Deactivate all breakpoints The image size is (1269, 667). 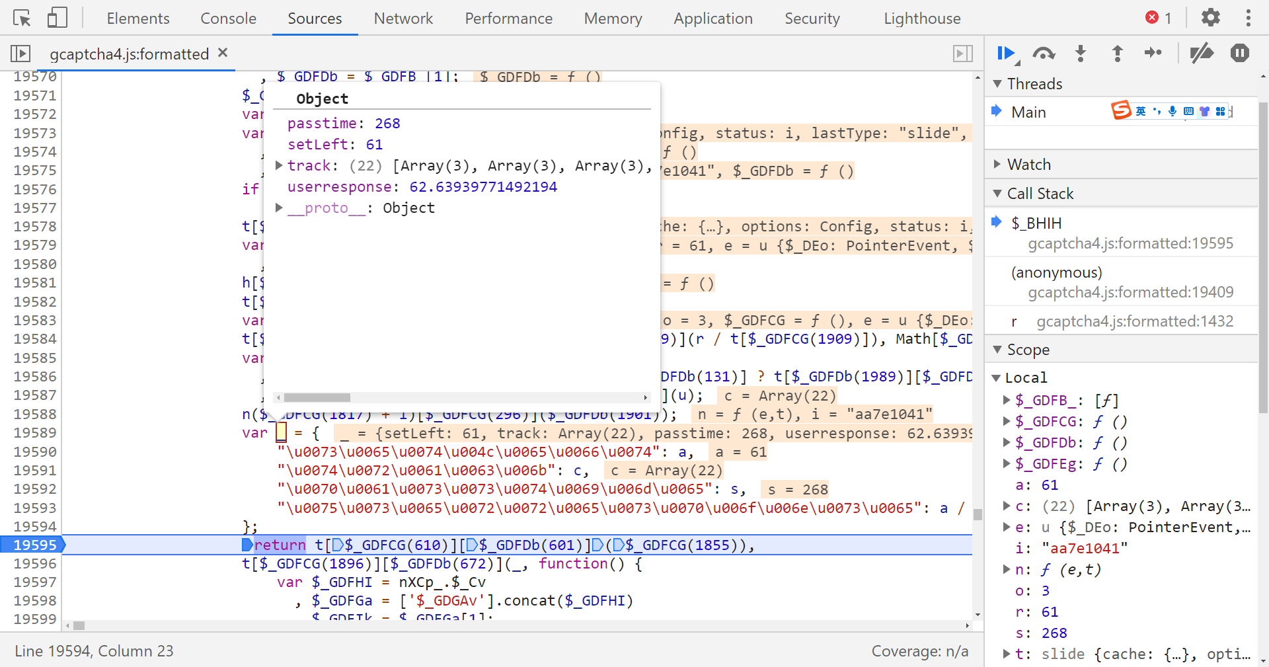pyautogui.click(x=1202, y=53)
